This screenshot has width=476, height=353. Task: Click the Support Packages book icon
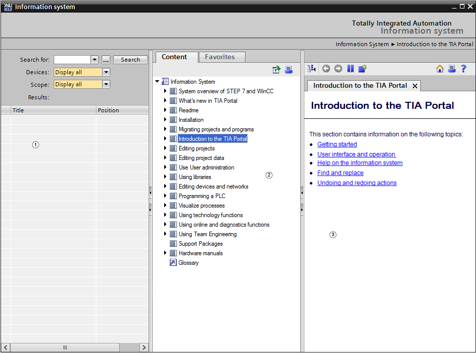(x=173, y=244)
